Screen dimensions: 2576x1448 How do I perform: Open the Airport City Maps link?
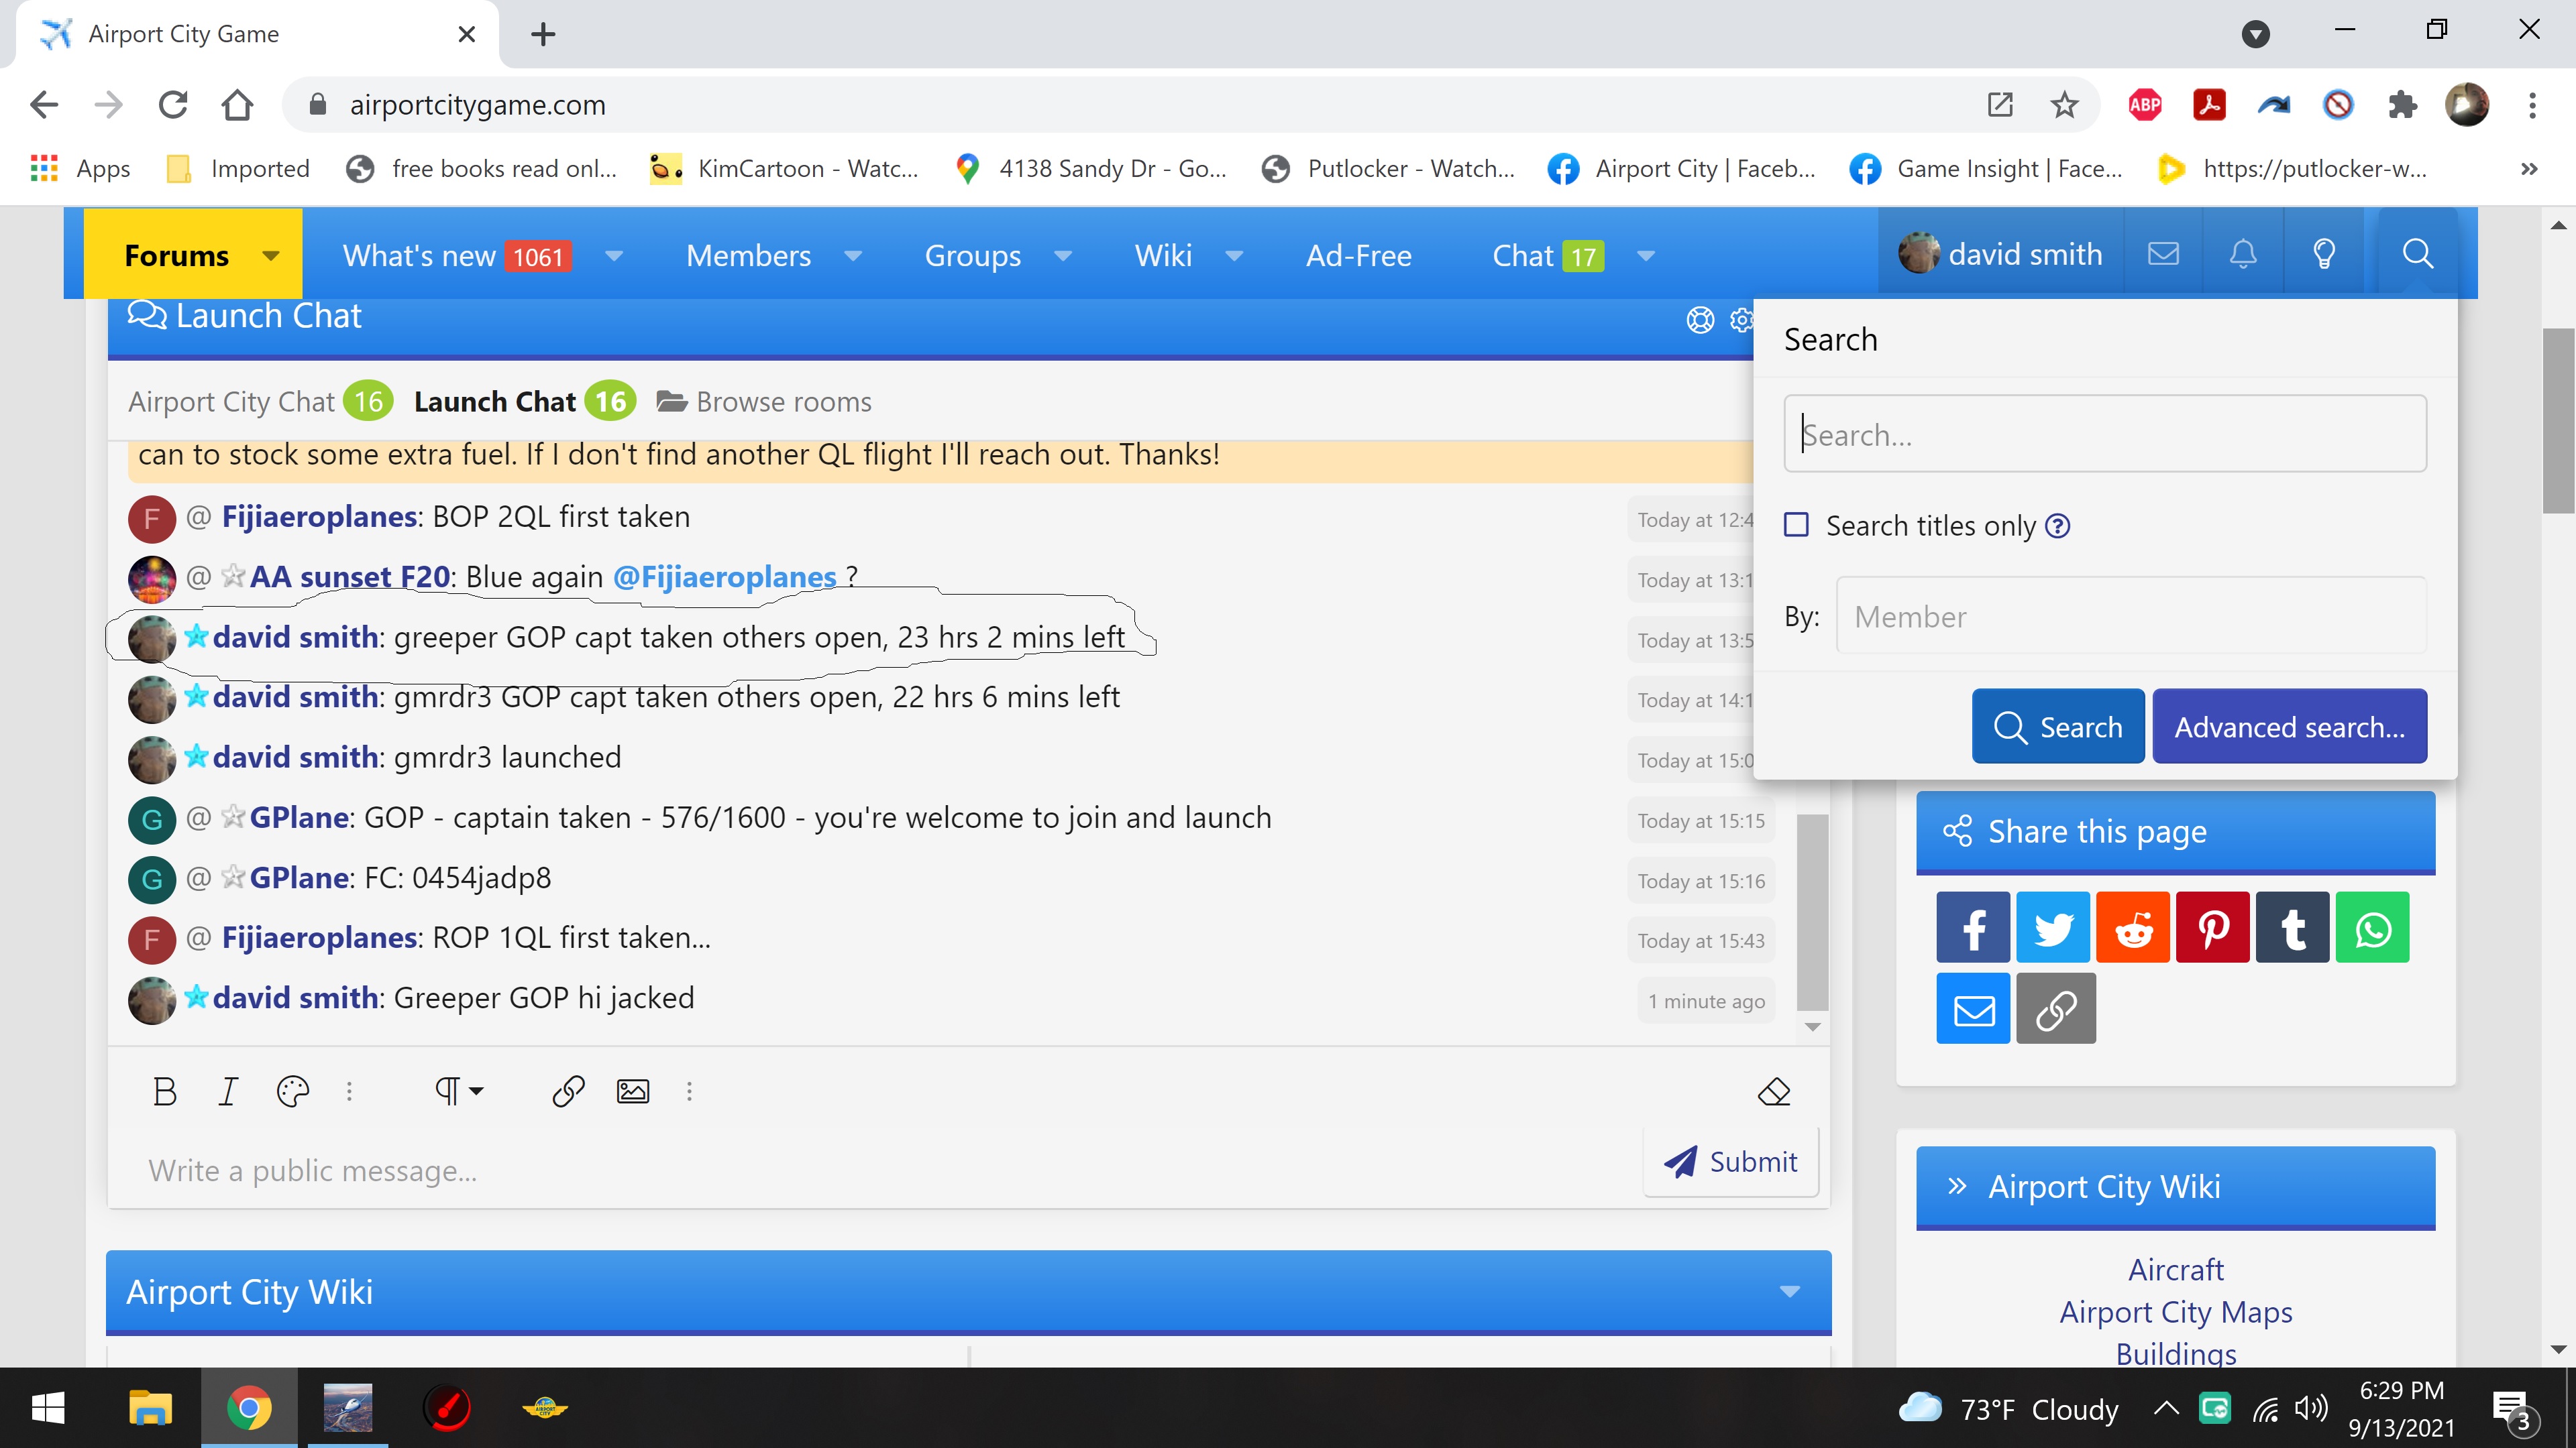2176,1312
